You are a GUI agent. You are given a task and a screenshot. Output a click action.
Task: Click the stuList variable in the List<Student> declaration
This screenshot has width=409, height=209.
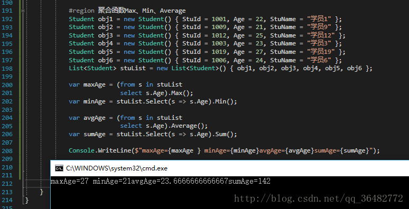[133, 69]
